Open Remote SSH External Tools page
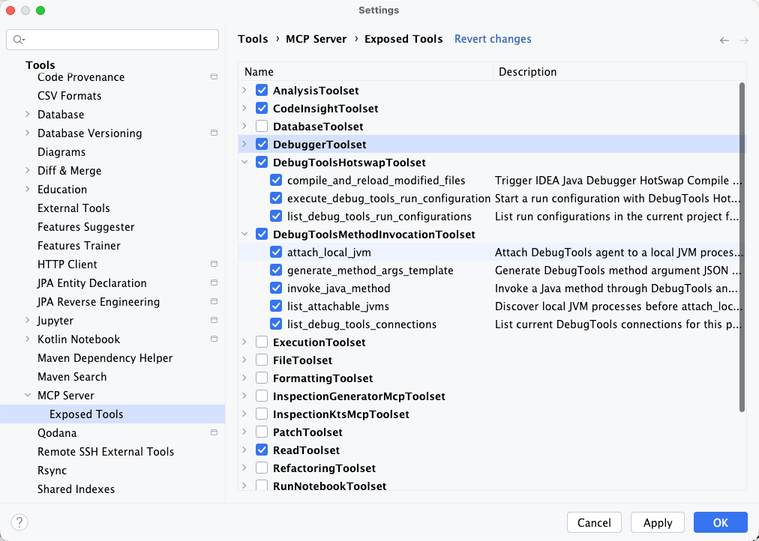This screenshot has height=541, width=759. [106, 452]
